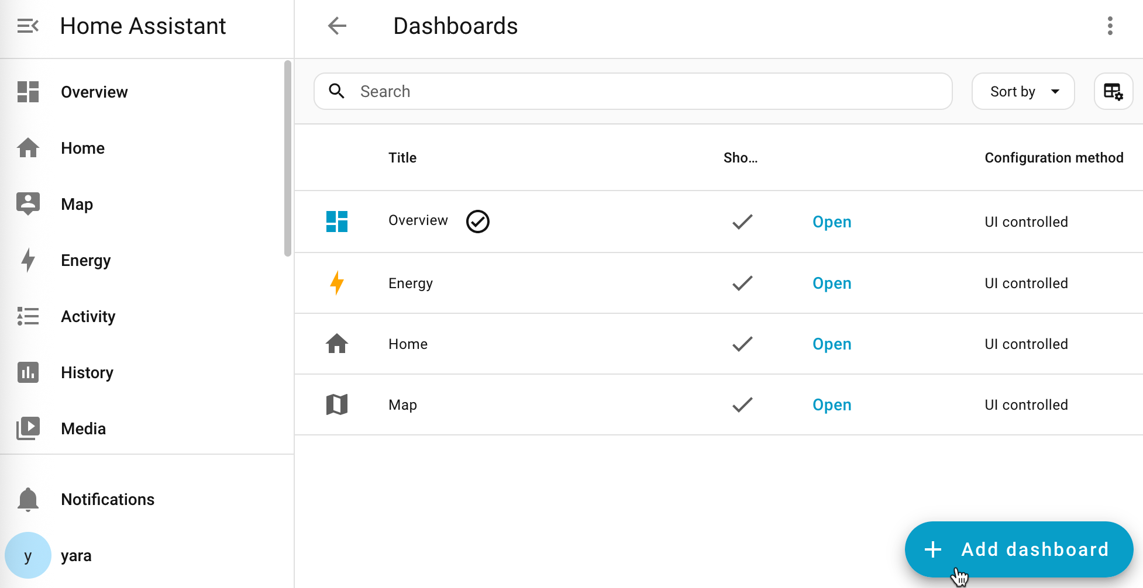Toggle the Show checkmark on the Map row

tap(742, 404)
